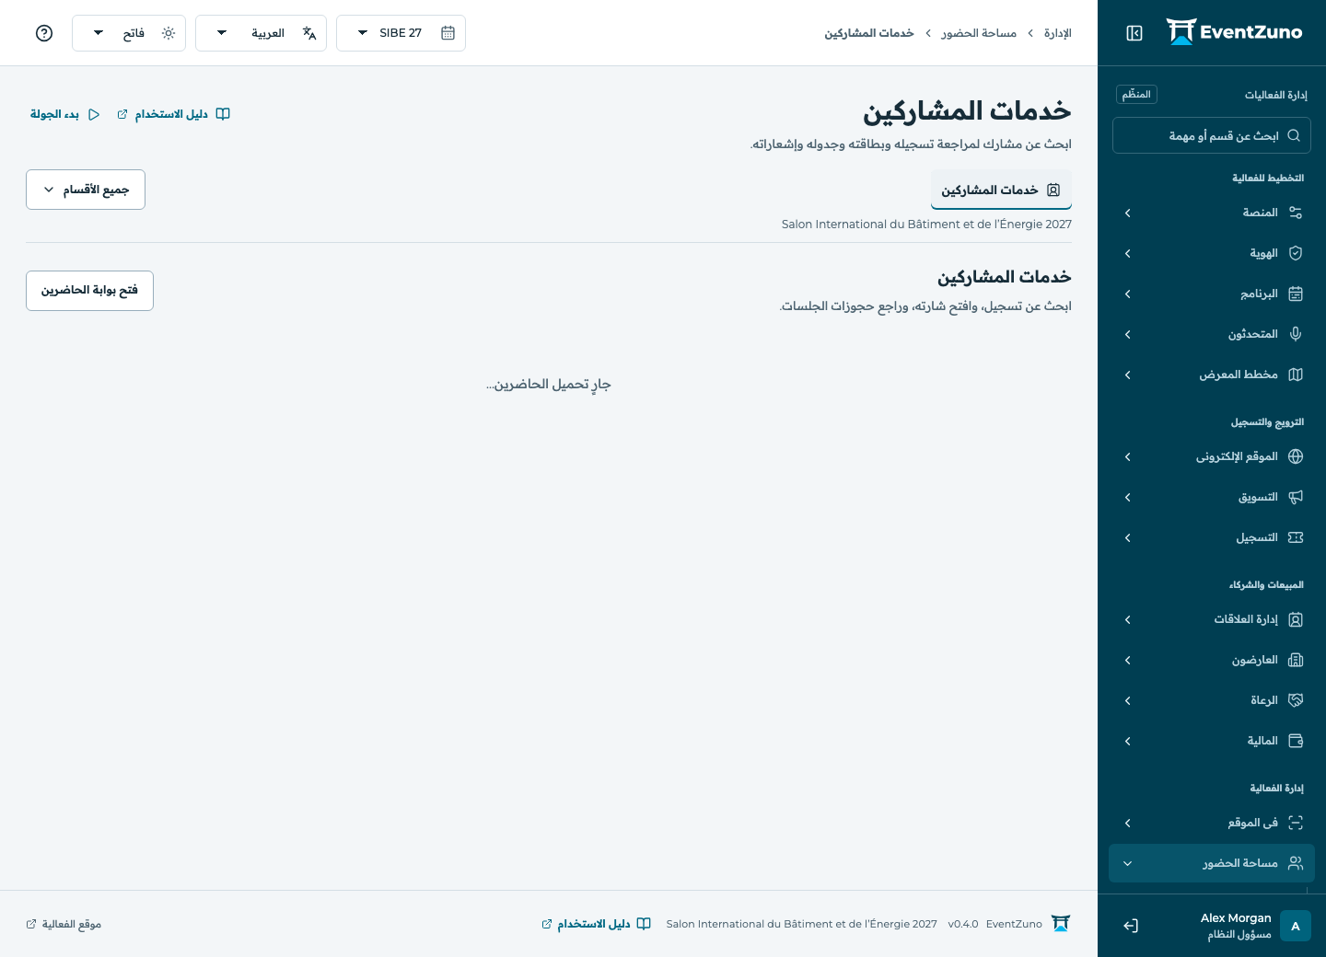Click بدء الجولة tour link
Viewport: 1326px width, 957px height.
click(x=64, y=114)
